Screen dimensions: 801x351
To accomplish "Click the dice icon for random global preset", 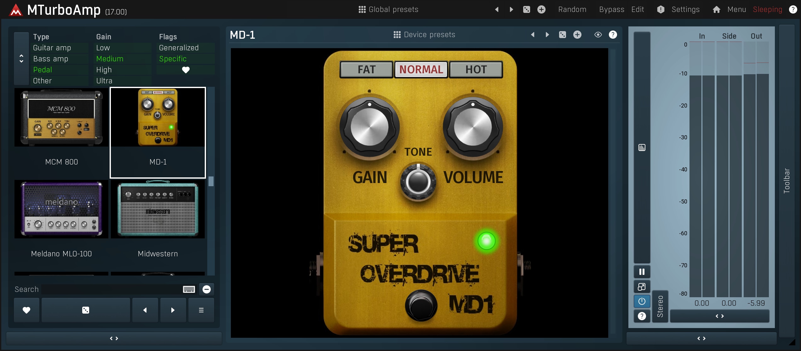I will (526, 9).
